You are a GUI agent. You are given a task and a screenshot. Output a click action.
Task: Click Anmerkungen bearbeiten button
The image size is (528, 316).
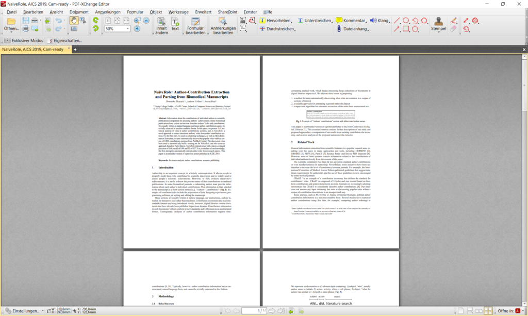(223, 26)
